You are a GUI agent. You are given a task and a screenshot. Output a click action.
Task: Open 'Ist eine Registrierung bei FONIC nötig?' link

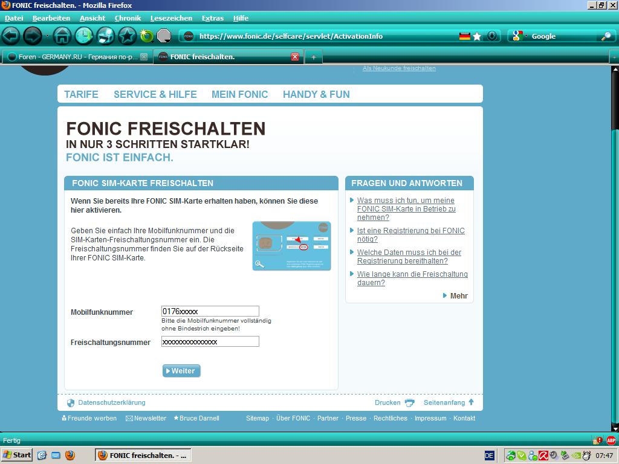pos(411,235)
